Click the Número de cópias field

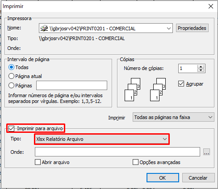(188, 69)
